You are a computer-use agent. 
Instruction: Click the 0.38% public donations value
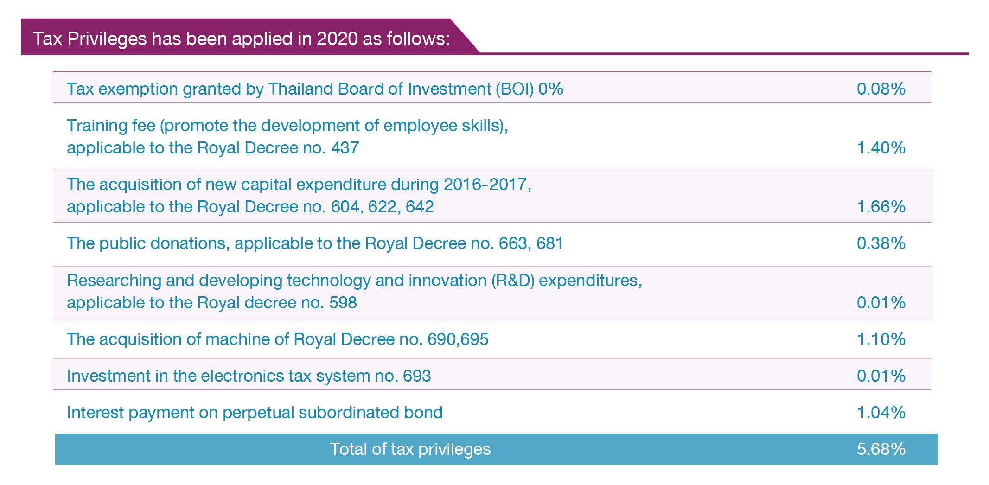(x=881, y=243)
